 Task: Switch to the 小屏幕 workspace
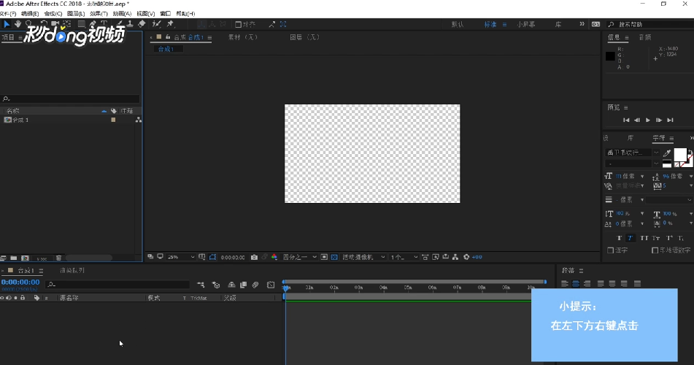tap(526, 24)
